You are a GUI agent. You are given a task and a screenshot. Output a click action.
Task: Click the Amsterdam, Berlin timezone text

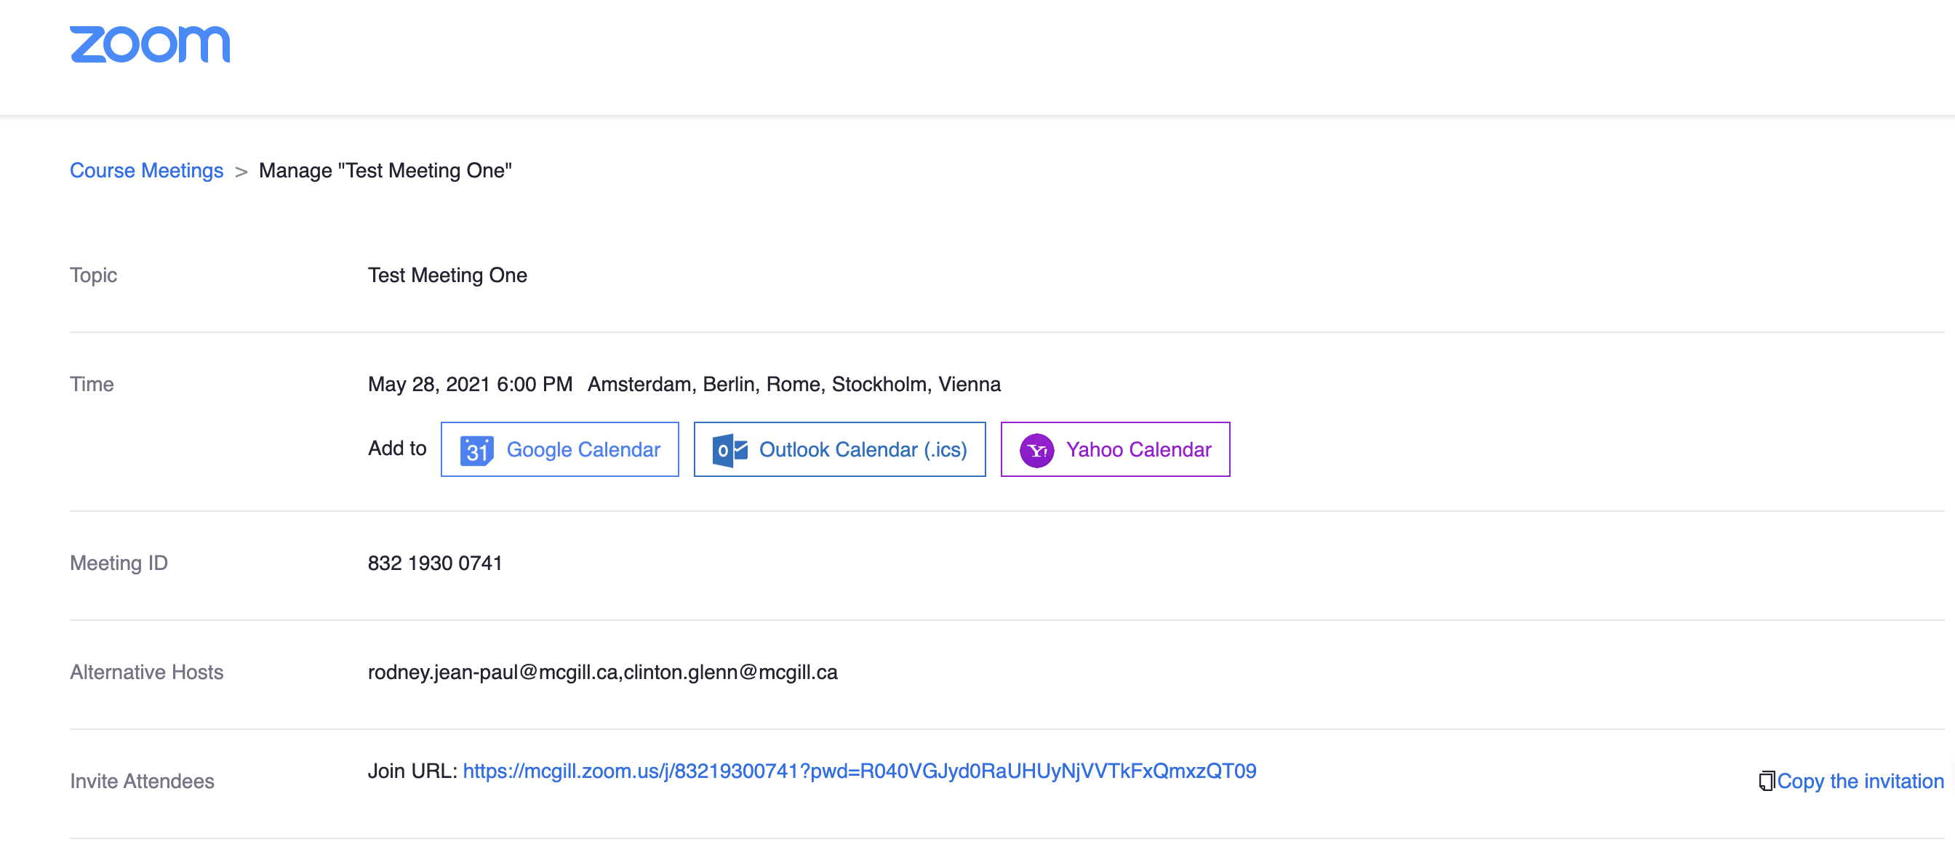pyautogui.click(x=793, y=385)
